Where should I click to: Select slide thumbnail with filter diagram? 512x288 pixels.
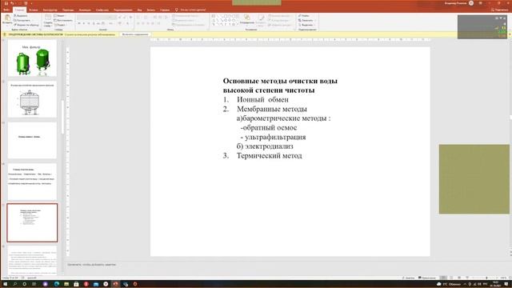click(x=32, y=99)
